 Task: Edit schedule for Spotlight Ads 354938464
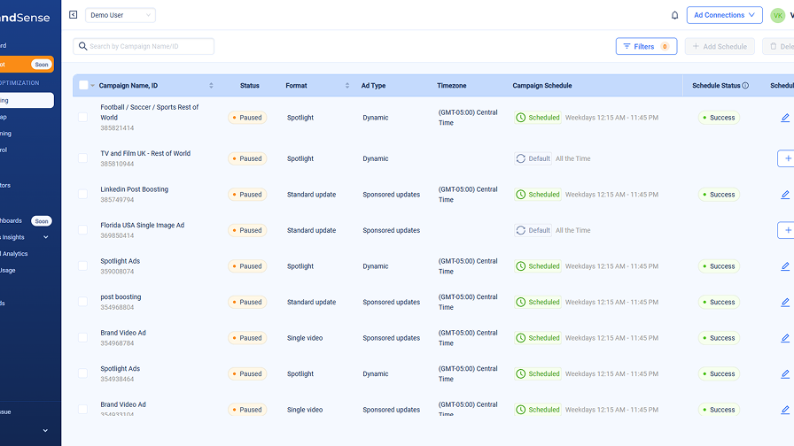pos(785,374)
